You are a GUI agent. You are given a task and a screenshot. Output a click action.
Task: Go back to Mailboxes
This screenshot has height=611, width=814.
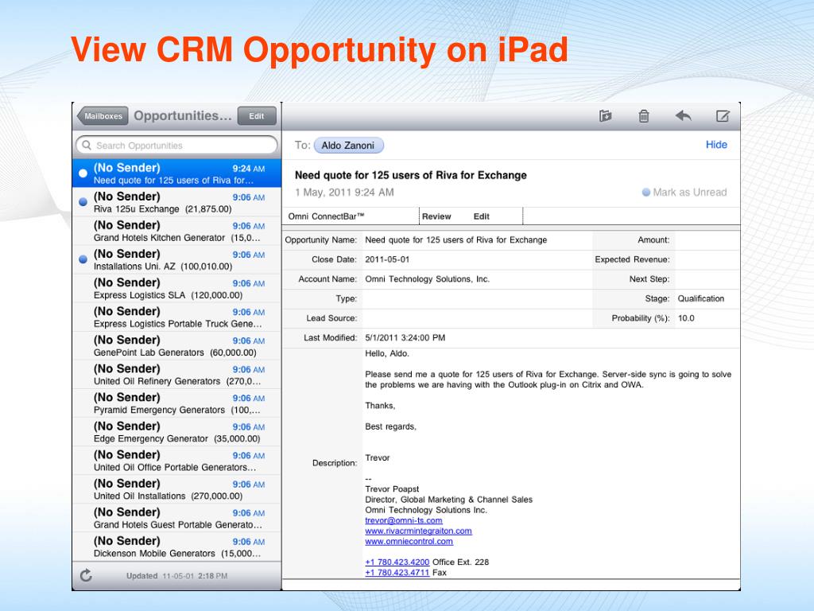pyautogui.click(x=103, y=116)
